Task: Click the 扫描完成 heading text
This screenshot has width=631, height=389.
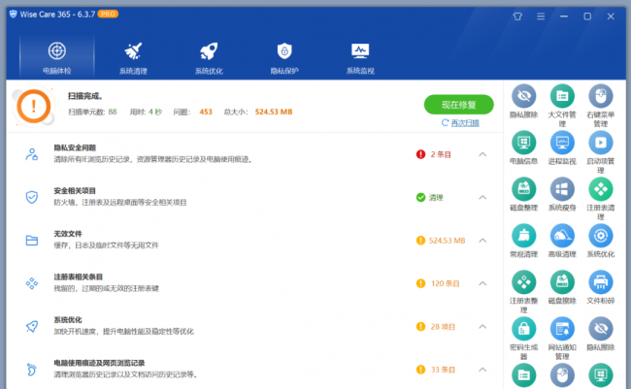Action: tap(84, 96)
